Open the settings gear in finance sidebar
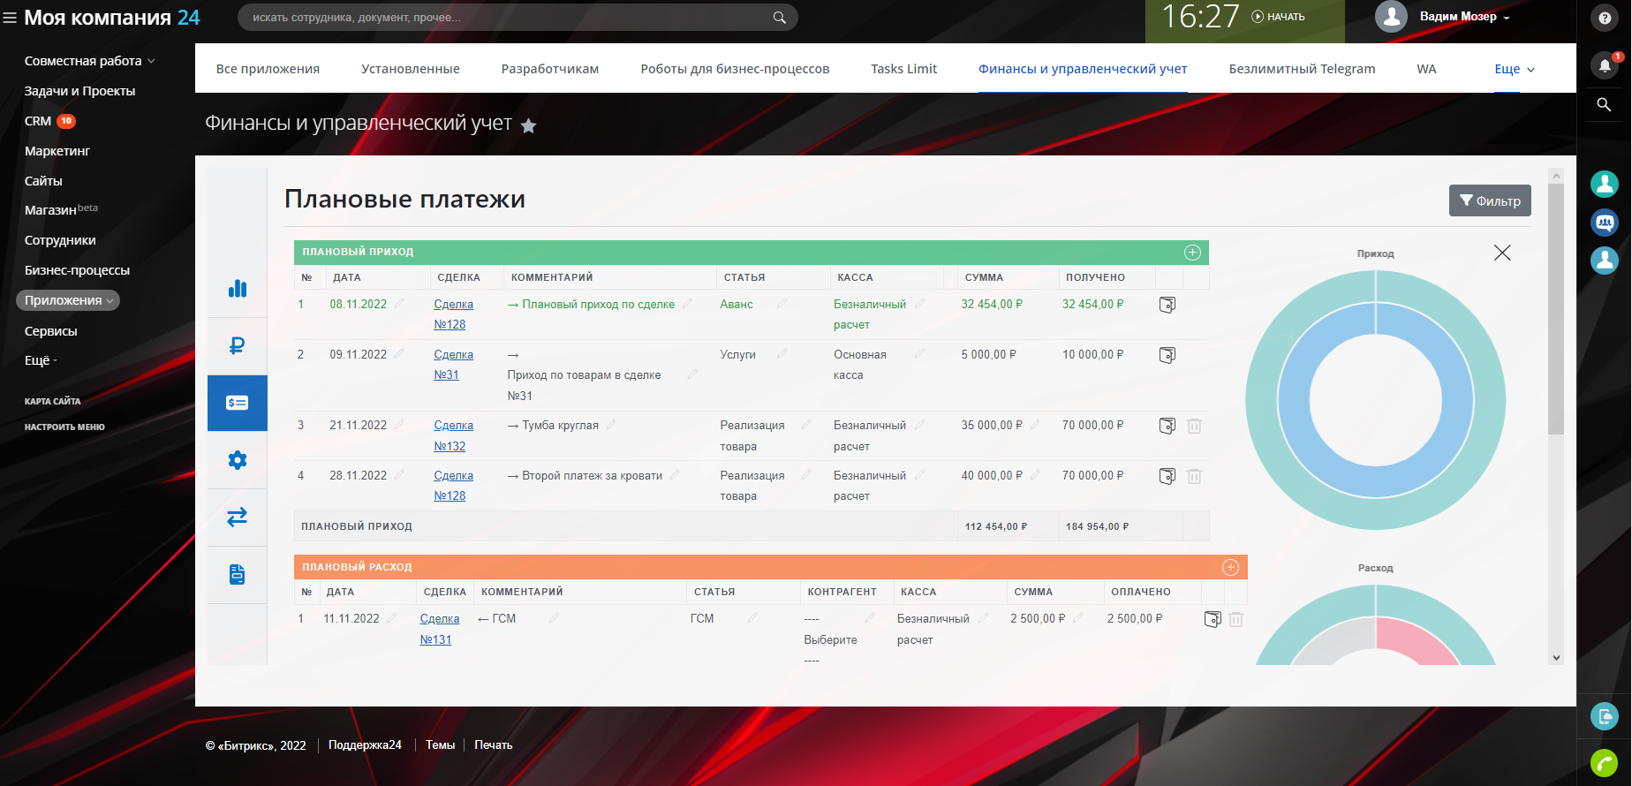The width and height of the screenshot is (1632, 786). (237, 460)
